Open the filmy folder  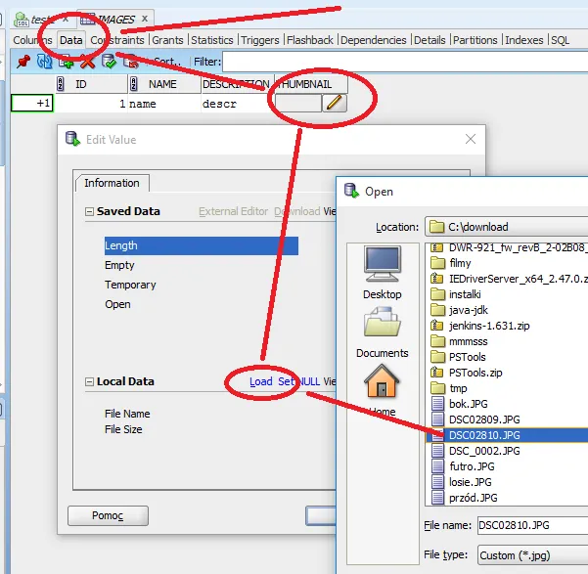460,263
